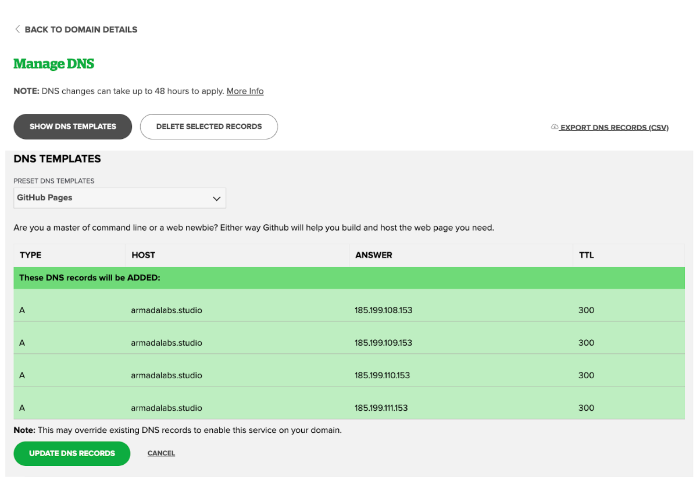Screen dimensions: 700x477
Task: Click the TYPE column header
Action: click(x=30, y=255)
